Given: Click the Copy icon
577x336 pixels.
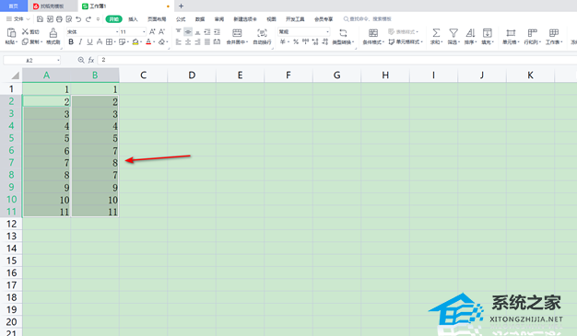Looking at the screenshot, I should point(25,42).
